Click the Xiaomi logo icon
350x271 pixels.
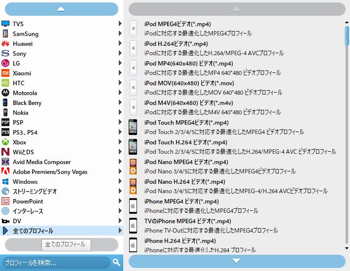5,73
